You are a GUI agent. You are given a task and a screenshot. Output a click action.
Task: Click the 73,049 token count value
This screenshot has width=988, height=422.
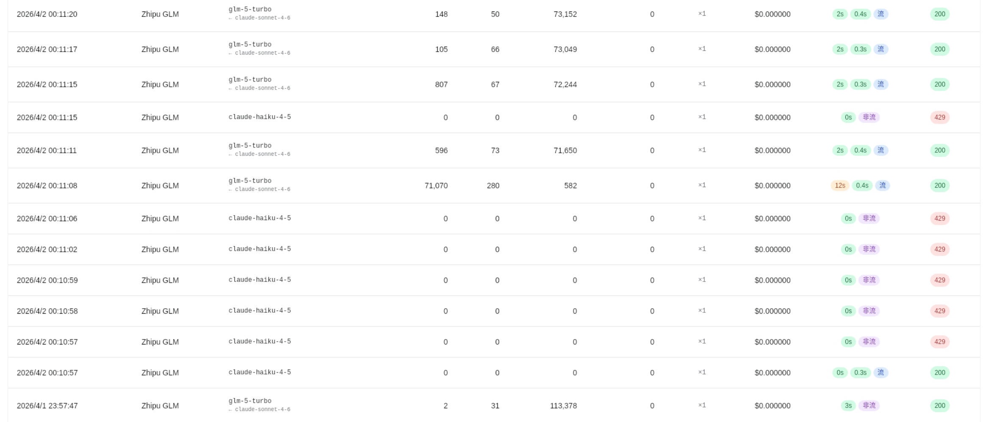565,49
